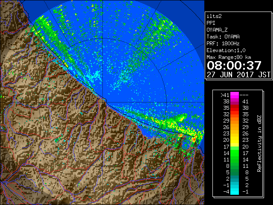
Task: Click the '27 JUN 2017 JST' date
Action: coord(238,75)
